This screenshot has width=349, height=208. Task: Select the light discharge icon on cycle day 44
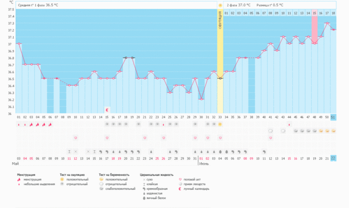coord(289,124)
